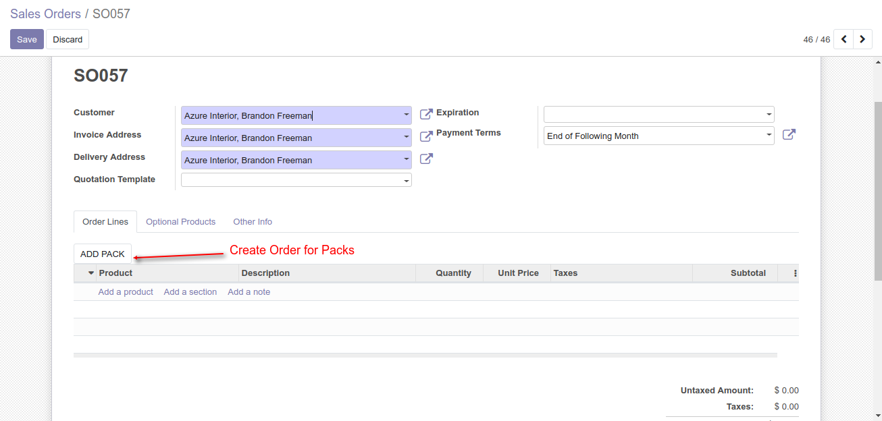Viewport: 882px width, 421px height.
Task: Go to next record arrow
Action: point(862,39)
